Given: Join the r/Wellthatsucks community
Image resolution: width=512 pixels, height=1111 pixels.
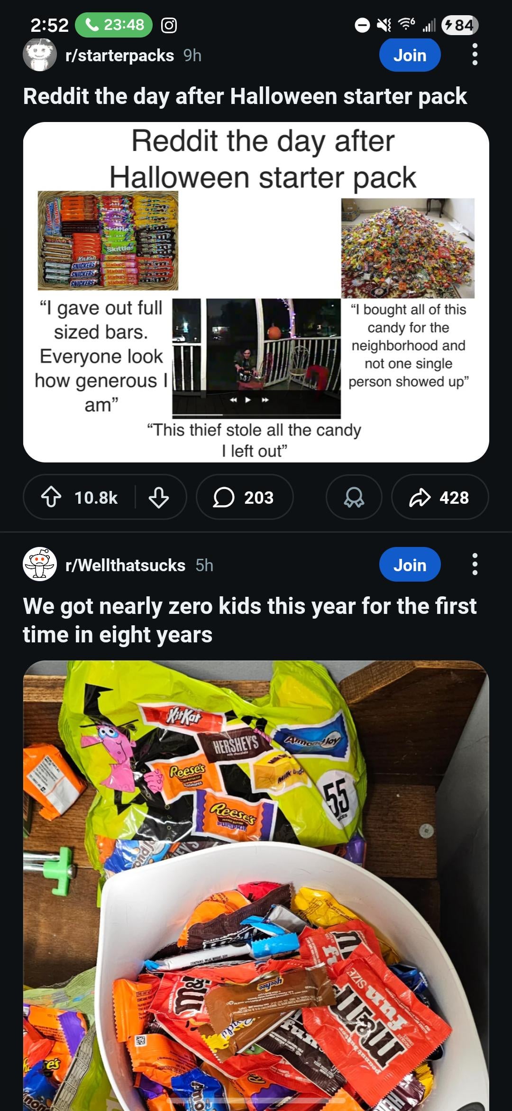Looking at the screenshot, I should pyautogui.click(x=410, y=565).
